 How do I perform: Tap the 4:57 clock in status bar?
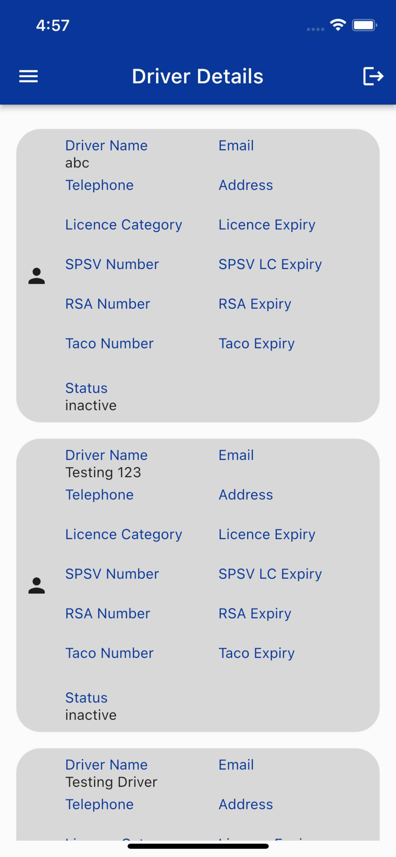click(53, 25)
